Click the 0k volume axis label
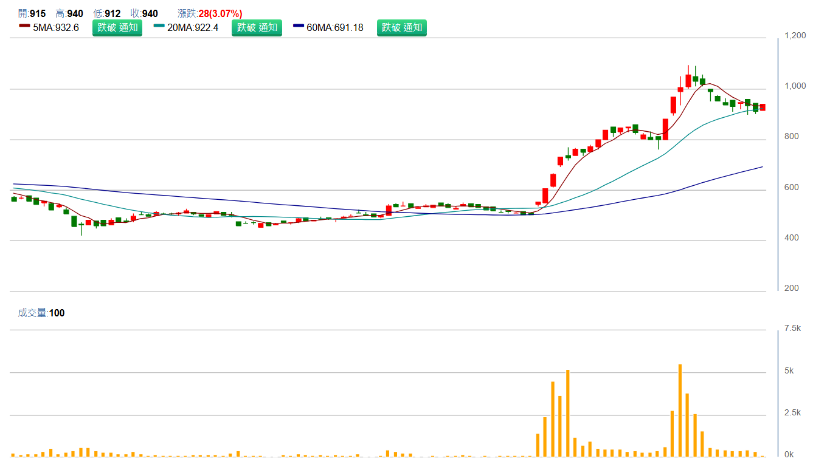This screenshot has height=467, width=813. pyautogui.click(x=790, y=455)
